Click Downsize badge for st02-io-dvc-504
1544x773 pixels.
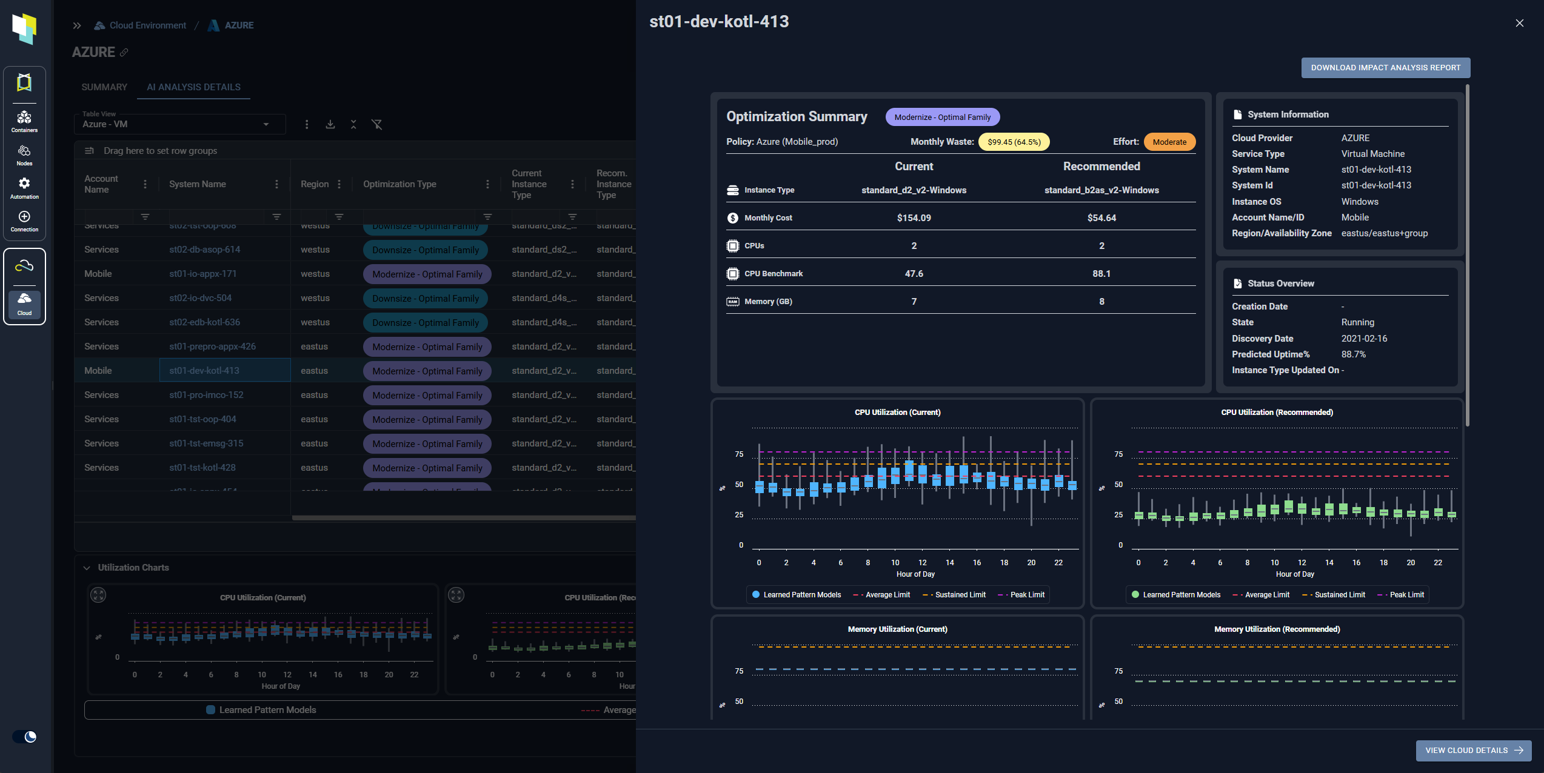click(426, 298)
